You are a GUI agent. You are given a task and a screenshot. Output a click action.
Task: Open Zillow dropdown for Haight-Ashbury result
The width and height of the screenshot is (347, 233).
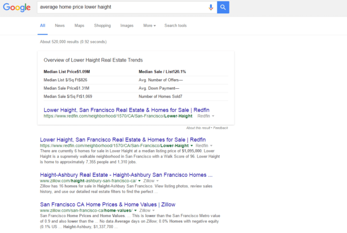click(151, 181)
